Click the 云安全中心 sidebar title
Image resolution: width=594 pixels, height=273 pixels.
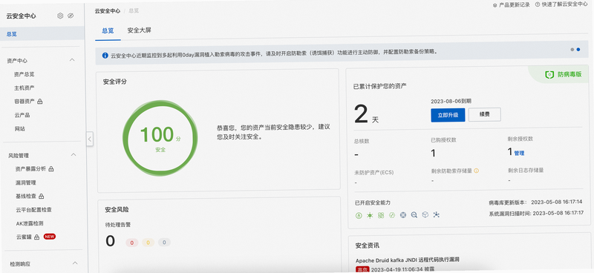pyautogui.click(x=22, y=16)
